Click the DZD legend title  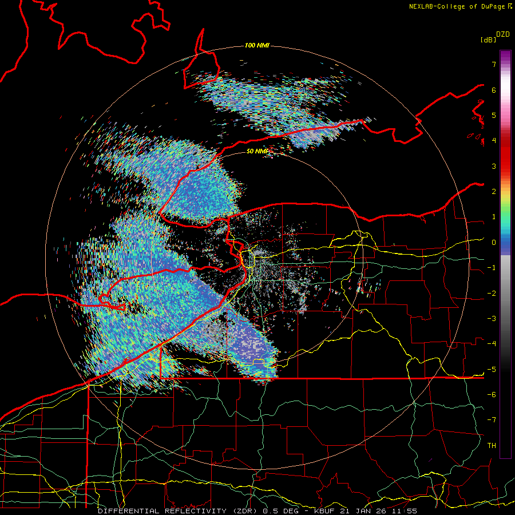(x=503, y=34)
